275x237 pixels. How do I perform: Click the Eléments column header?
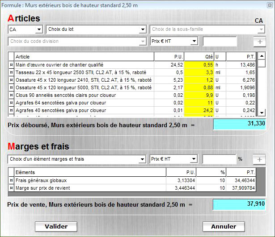click(90, 172)
